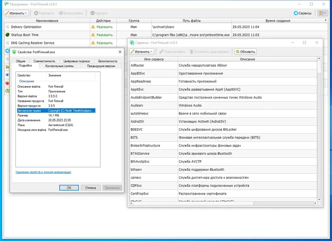Click warning icon on Delivery Optimization row
Screen dimensions: 332x241
(93, 27)
